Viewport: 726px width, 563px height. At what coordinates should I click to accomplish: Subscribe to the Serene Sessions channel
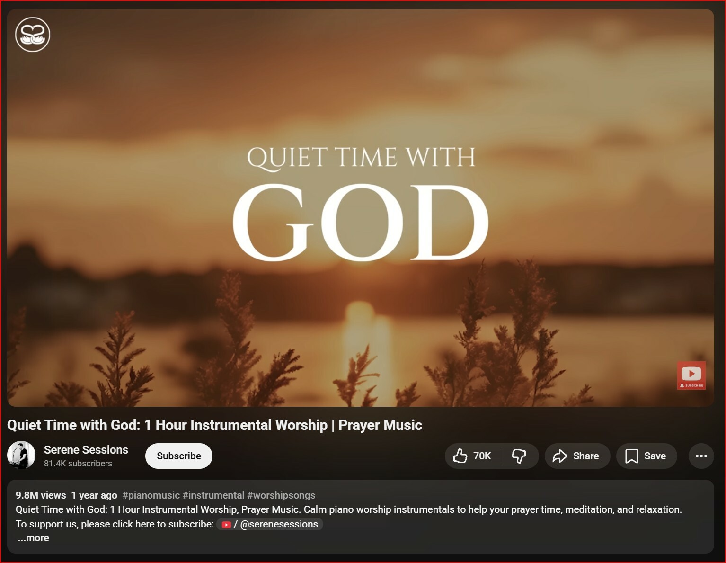pyautogui.click(x=178, y=456)
